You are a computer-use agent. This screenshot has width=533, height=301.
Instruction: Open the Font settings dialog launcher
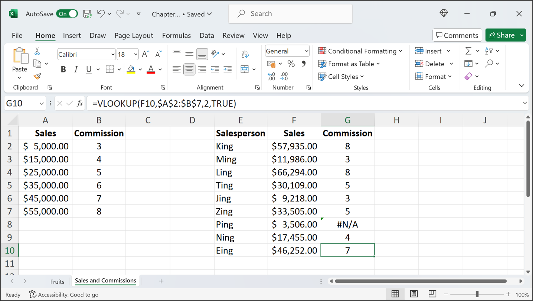pos(163,88)
